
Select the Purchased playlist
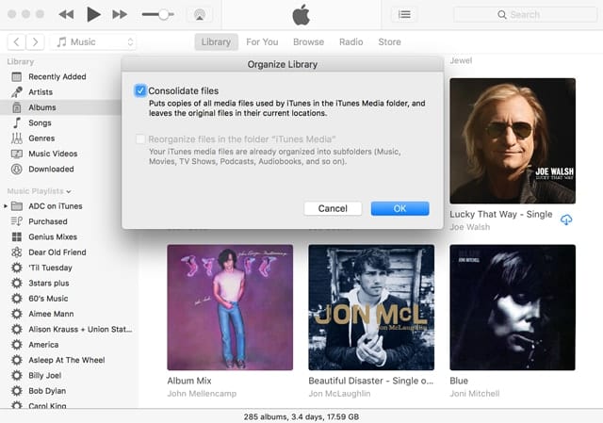click(48, 221)
